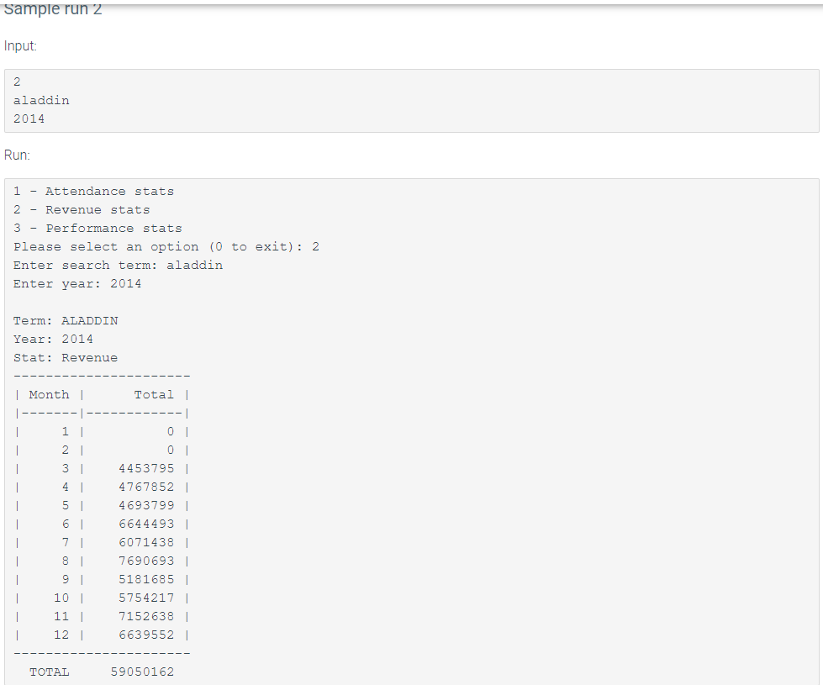Click the input code block containing aladdin

pos(41,100)
